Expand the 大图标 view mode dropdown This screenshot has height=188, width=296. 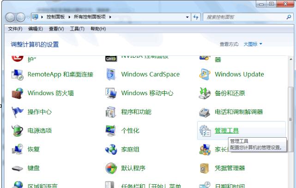click(260, 44)
